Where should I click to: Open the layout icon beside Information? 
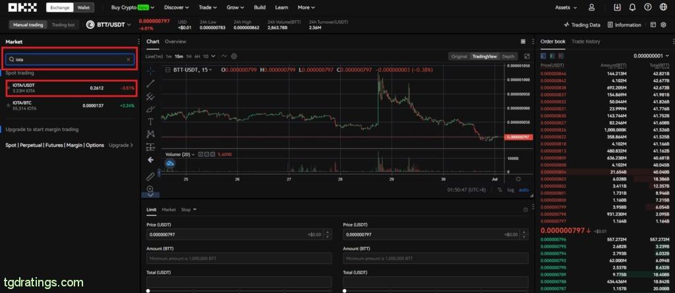tap(653, 25)
